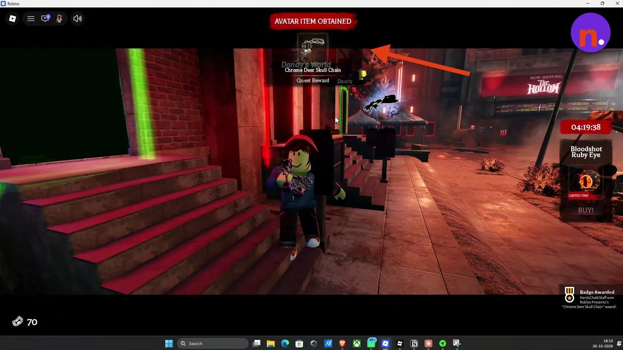This screenshot has height=350, width=623.
Task: Open Brave browser from taskbar
Action: click(x=342, y=343)
